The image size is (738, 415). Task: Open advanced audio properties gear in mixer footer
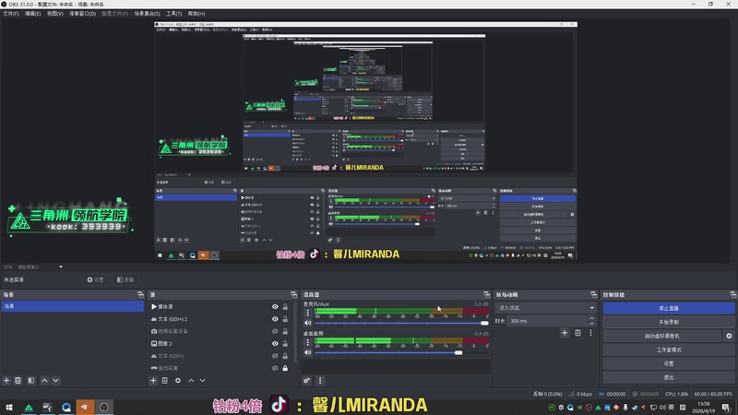pos(307,380)
